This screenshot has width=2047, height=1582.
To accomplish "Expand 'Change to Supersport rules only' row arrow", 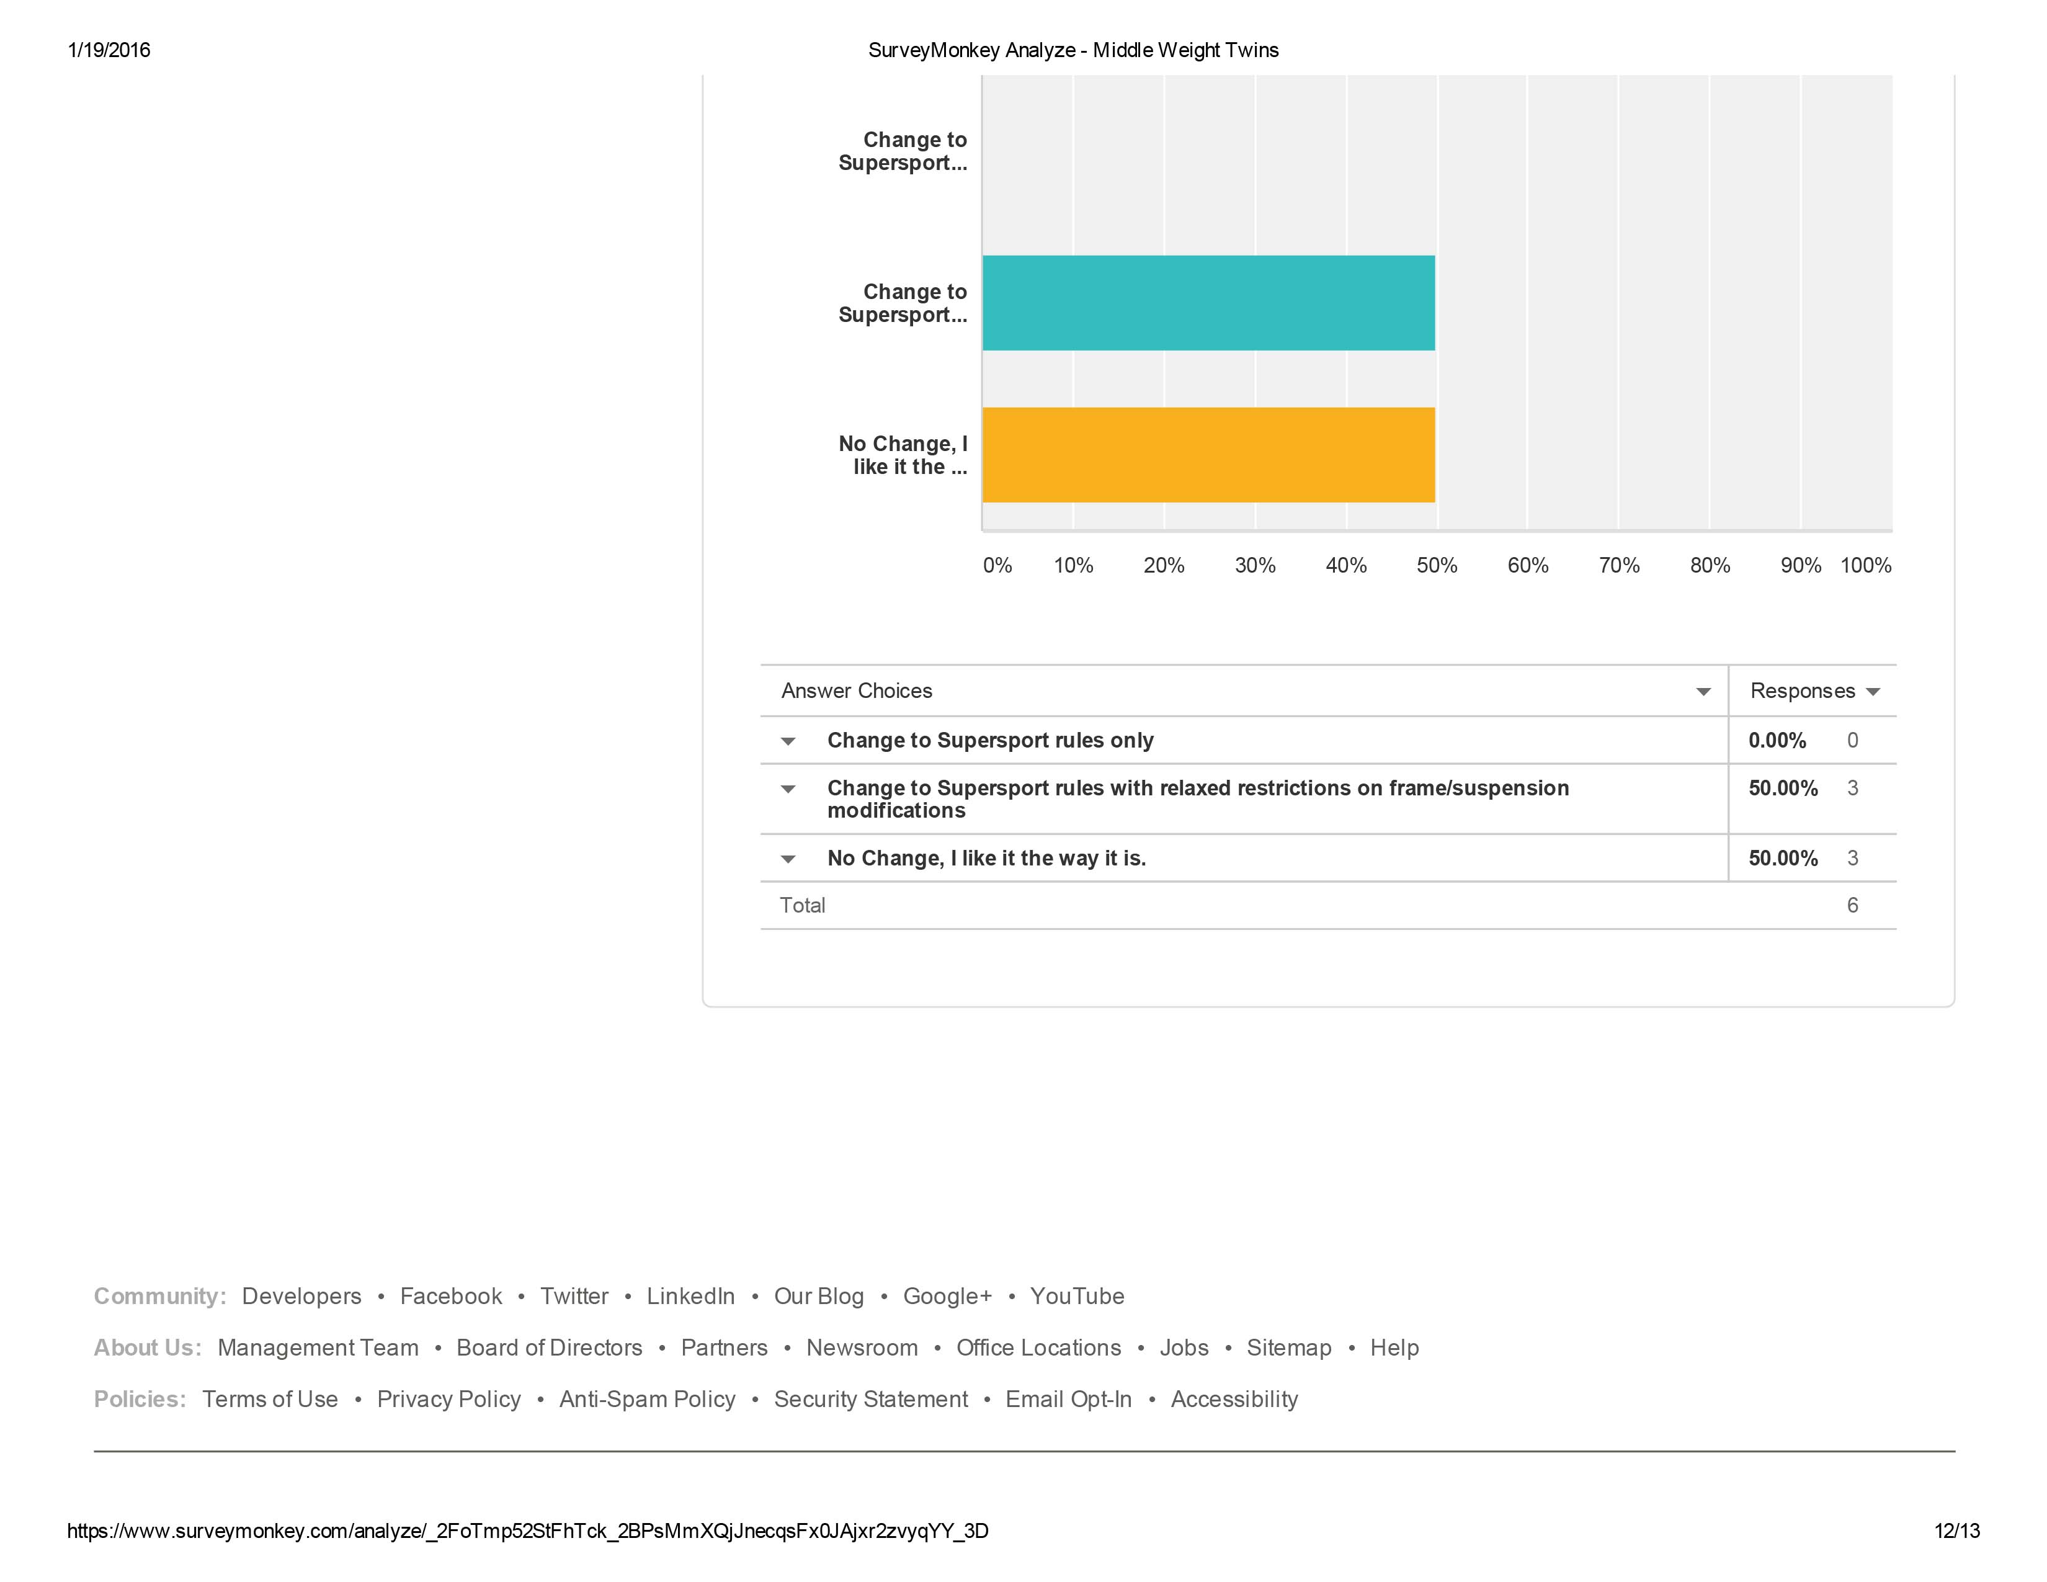I will (x=788, y=741).
